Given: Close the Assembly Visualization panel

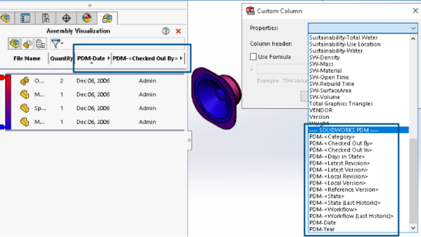Looking at the screenshot, I should 178,31.
